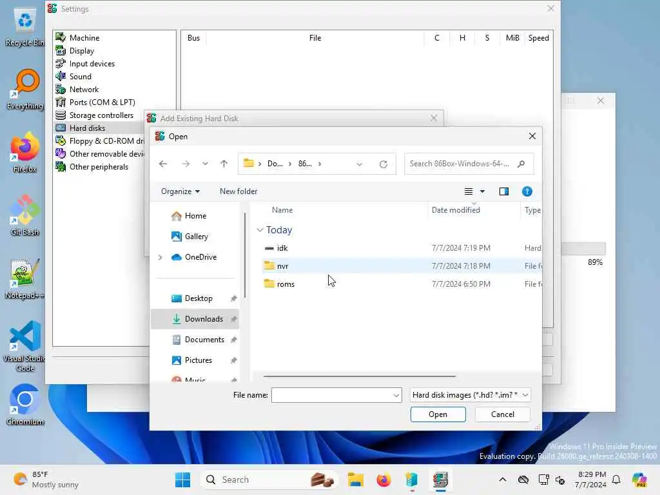Viewport: 660px width, 495px height.
Task: Launch Git Bash desktop shortcut
Action: point(24,215)
